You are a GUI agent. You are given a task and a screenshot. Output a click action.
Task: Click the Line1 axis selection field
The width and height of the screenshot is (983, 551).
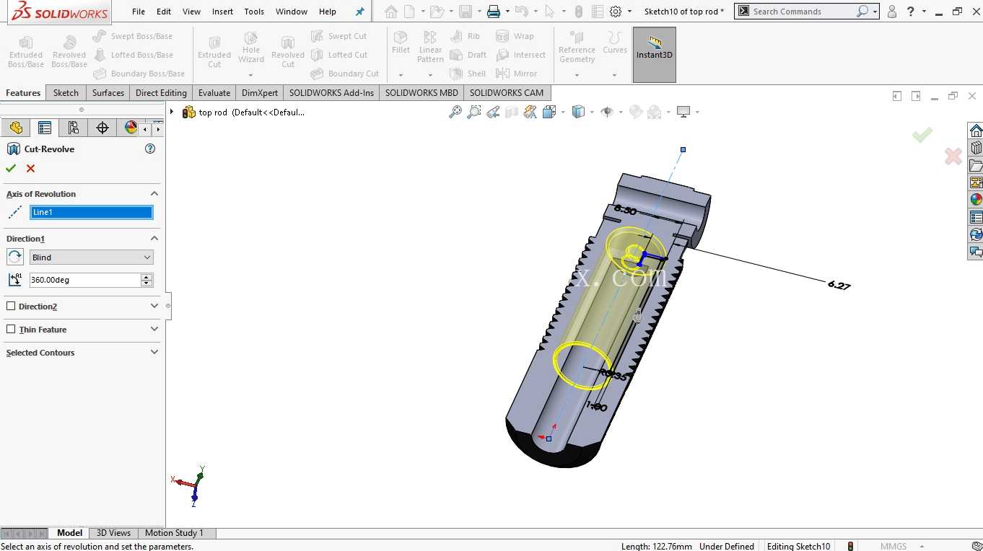[x=92, y=212]
